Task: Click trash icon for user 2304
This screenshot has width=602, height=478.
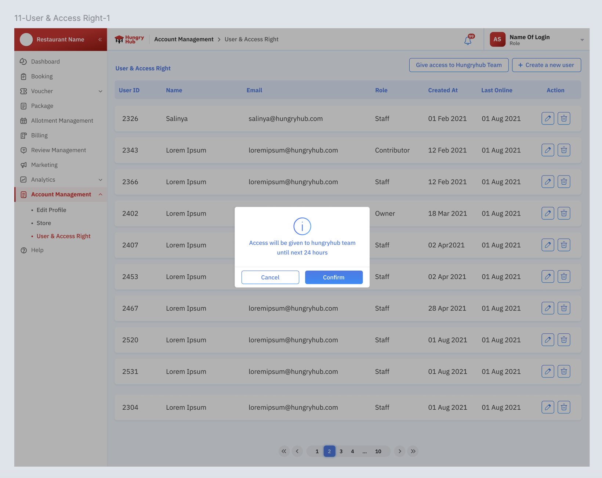Action: 564,407
